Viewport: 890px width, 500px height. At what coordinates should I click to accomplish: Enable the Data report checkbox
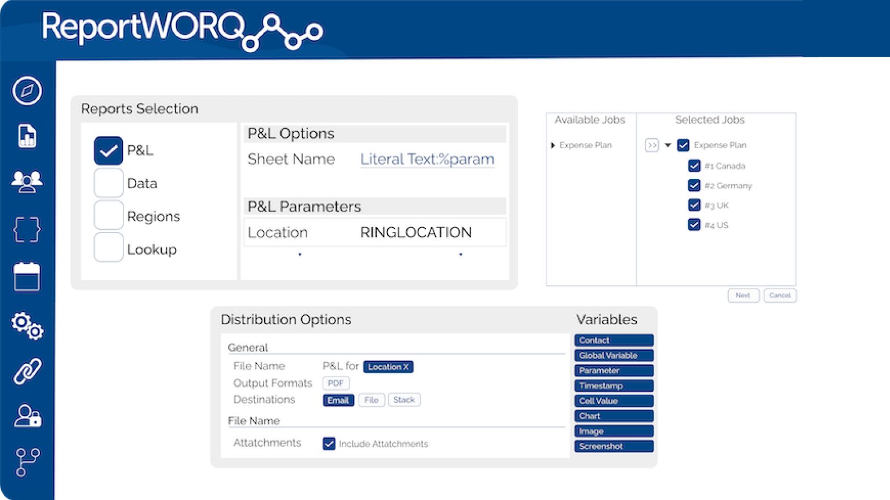click(108, 183)
